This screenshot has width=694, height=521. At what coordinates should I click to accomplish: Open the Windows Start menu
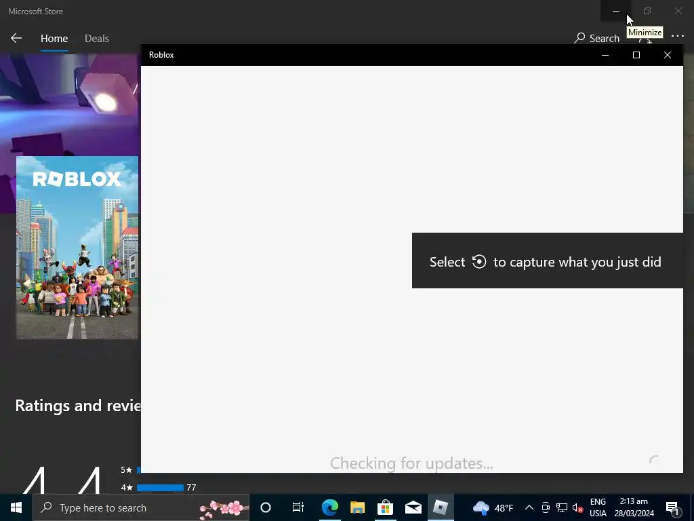click(16, 507)
